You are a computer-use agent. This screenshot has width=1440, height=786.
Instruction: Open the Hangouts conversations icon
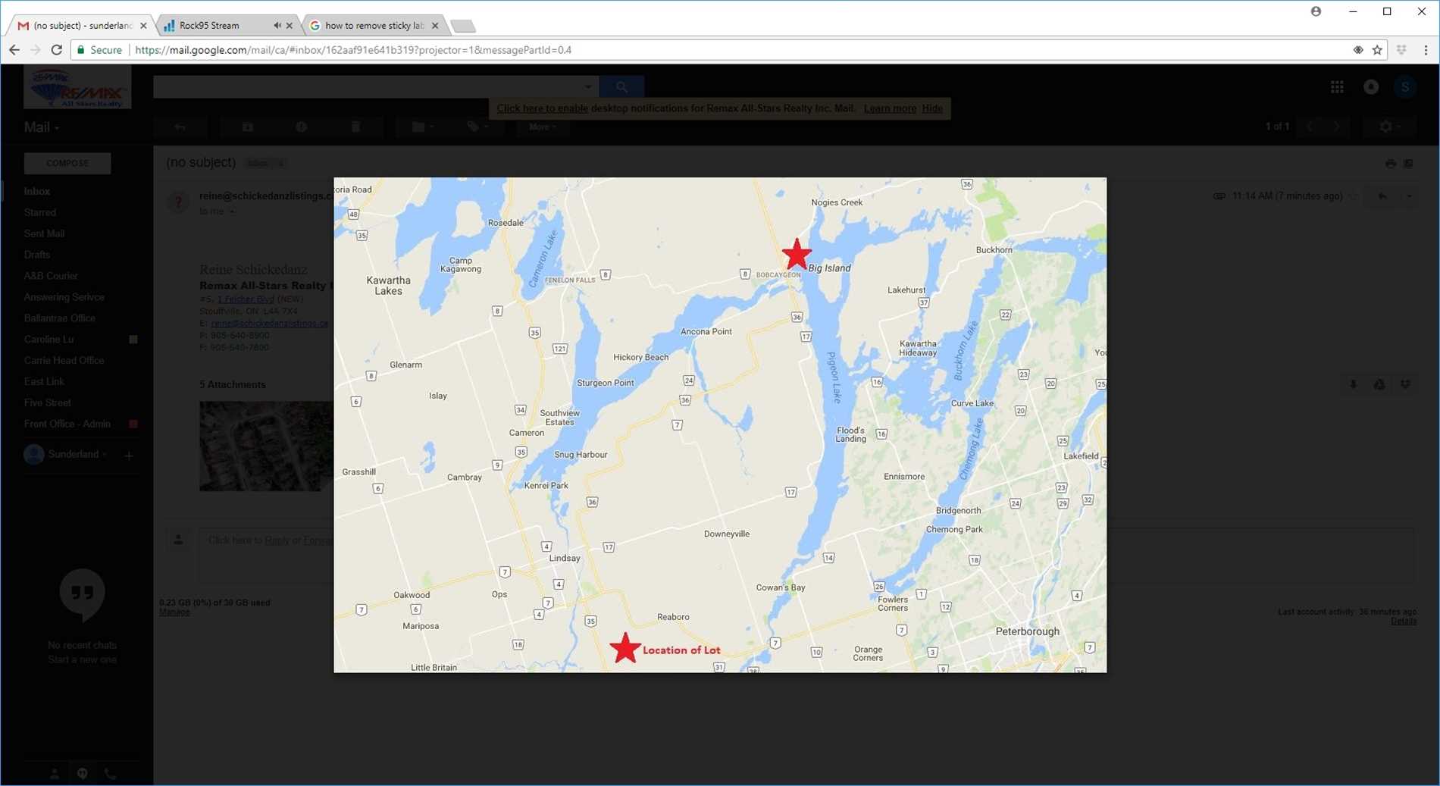83,774
